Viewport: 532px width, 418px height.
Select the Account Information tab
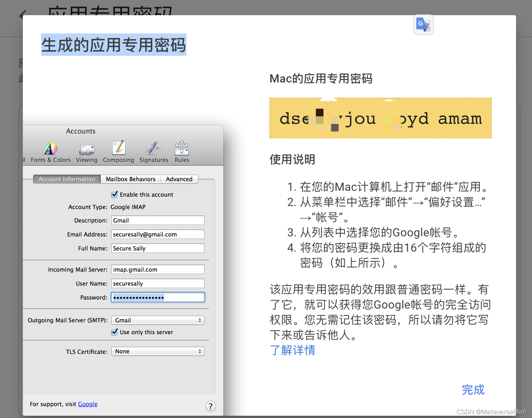(67, 179)
